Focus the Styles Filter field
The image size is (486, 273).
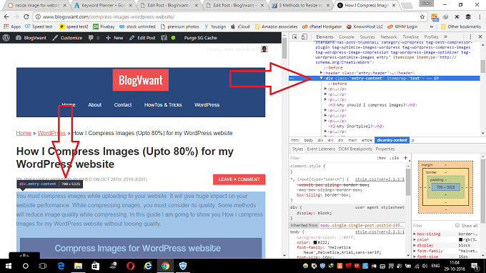tap(332, 158)
